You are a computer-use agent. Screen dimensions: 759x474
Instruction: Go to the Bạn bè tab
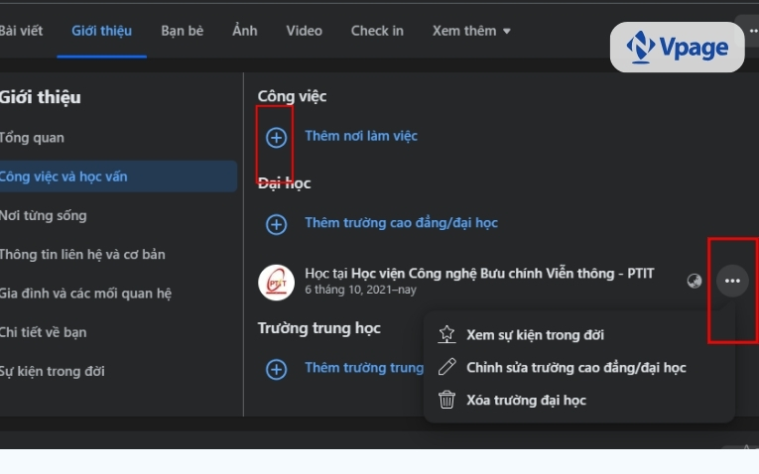point(182,31)
